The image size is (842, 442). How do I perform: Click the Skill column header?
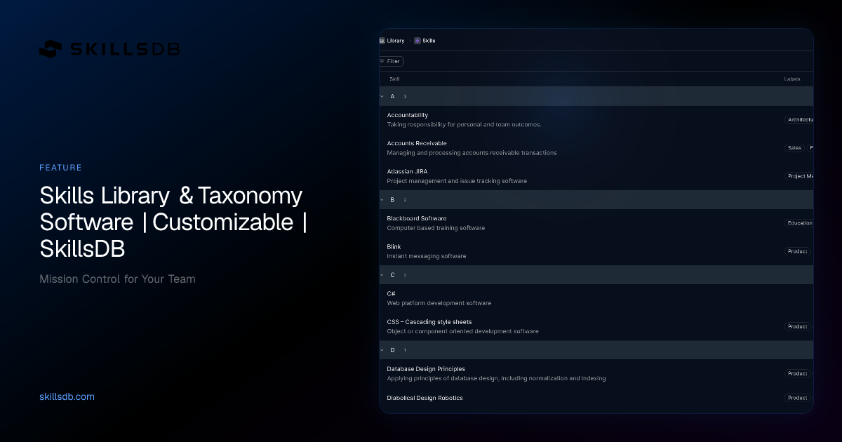pos(394,79)
